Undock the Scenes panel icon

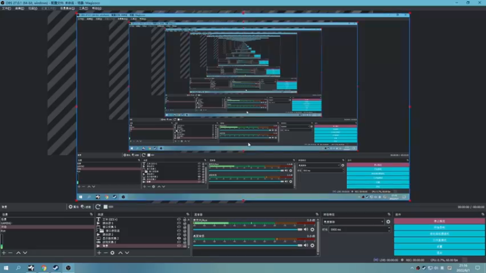tap(92, 214)
